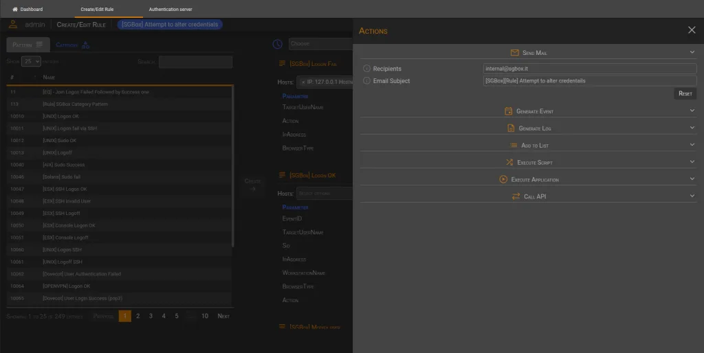This screenshot has width=704, height=353.
Task: Click the Recipients info icon
Action: click(x=366, y=69)
